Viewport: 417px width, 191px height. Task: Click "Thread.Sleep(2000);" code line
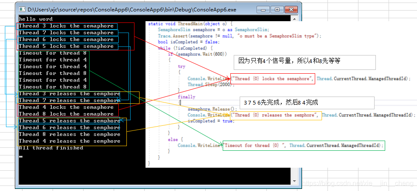[x=211, y=84]
